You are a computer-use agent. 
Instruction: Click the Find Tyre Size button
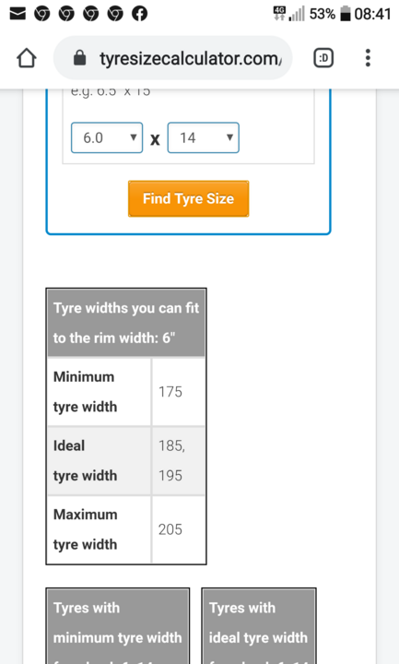188,198
